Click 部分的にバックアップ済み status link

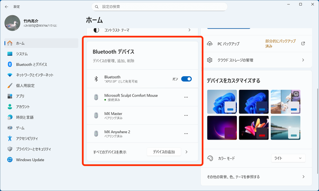[280, 43]
